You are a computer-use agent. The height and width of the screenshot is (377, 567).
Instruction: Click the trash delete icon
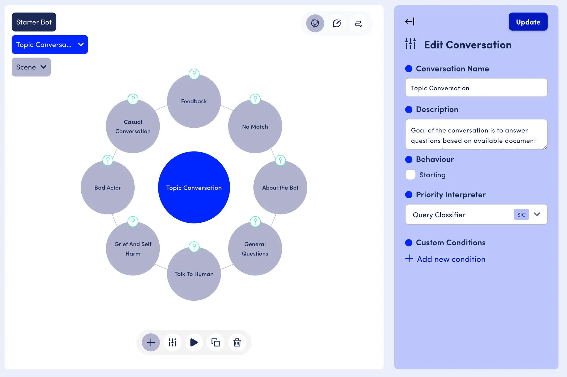(237, 342)
